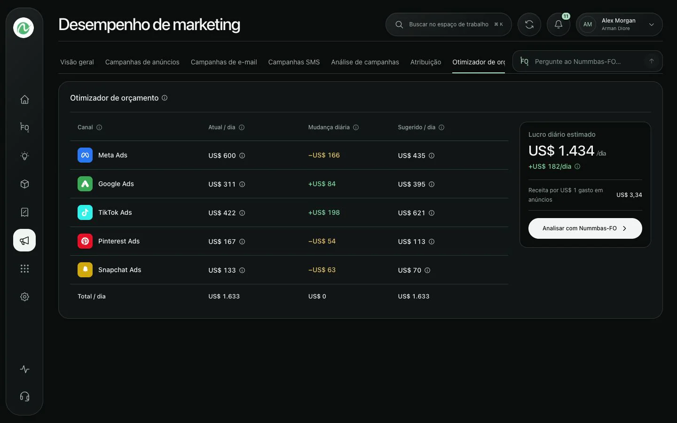Screen dimensions: 677x423
Task: Select the megaphone marketing icon
Action: pyautogui.click(x=24, y=240)
